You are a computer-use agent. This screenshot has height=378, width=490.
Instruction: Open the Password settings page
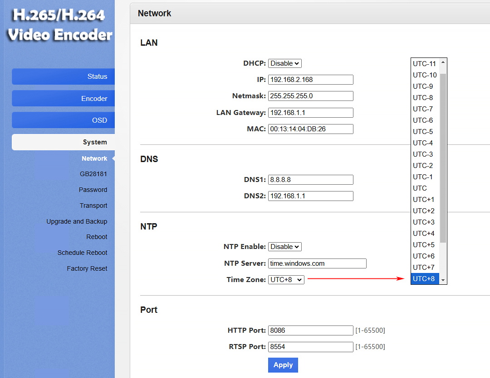pyautogui.click(x=93, y=190)
